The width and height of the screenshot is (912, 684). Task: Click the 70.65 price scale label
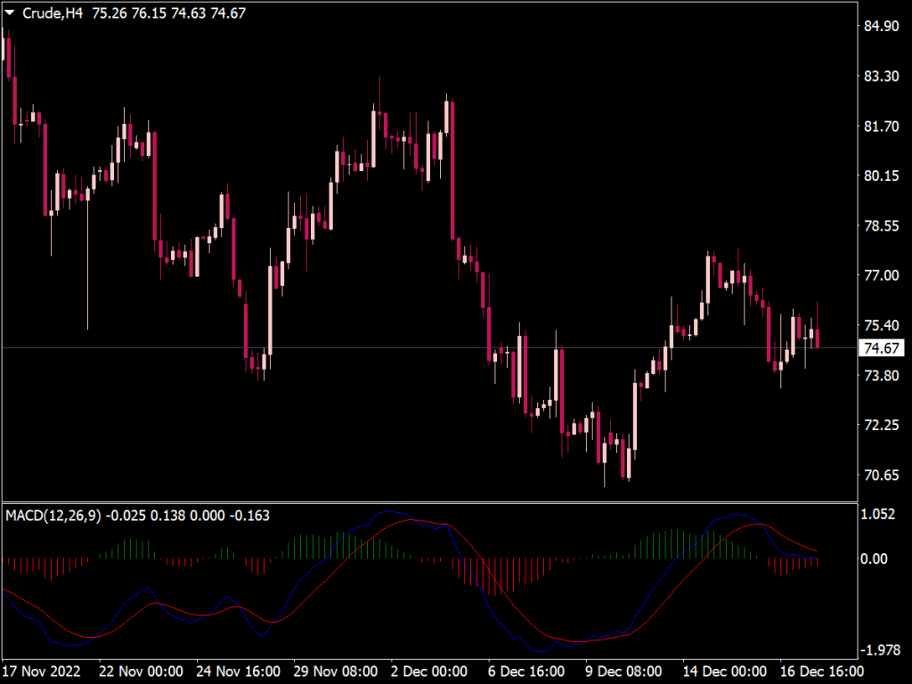pyautogui.click(x=880, y=475)
